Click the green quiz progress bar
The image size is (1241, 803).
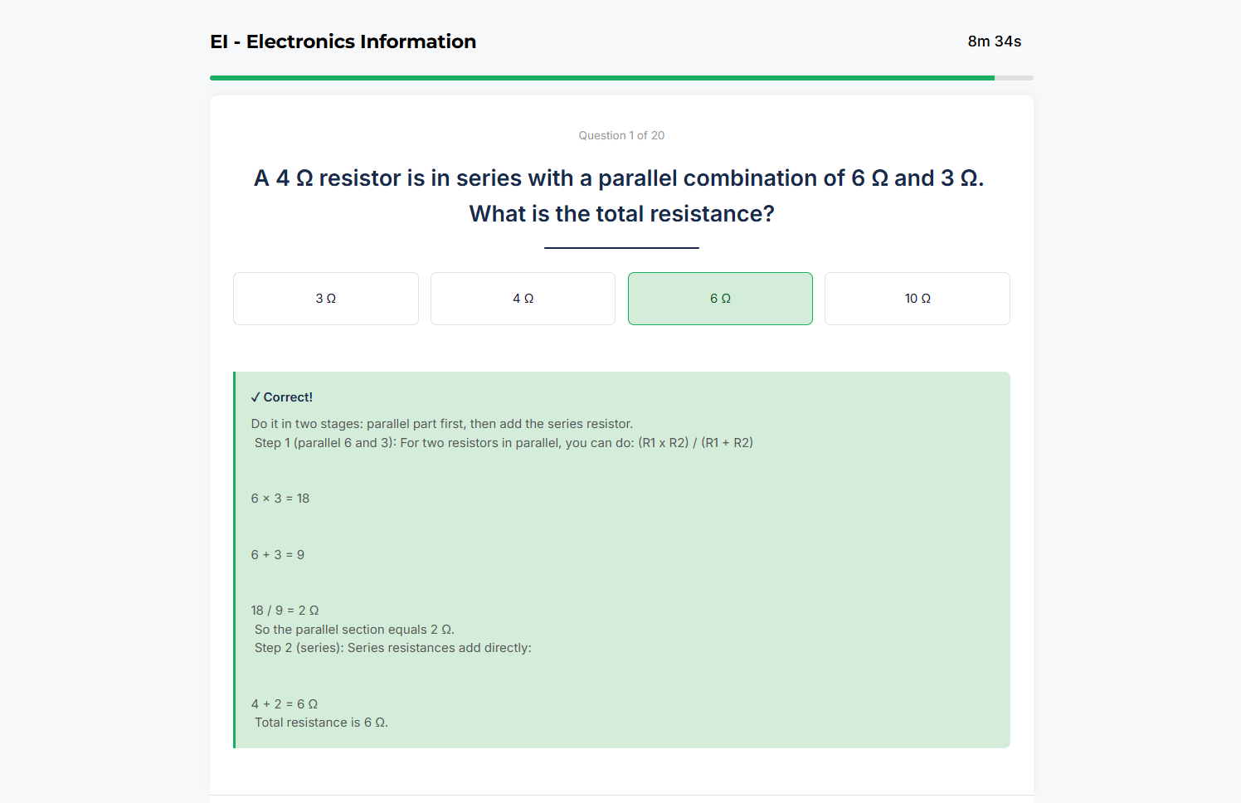pyautogui.click(x=601, y=77)
